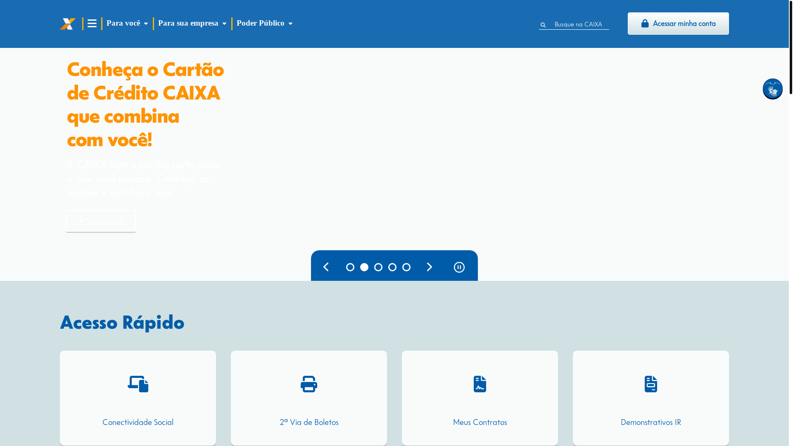Go to previous carousel slide

[x=326, y=267]
